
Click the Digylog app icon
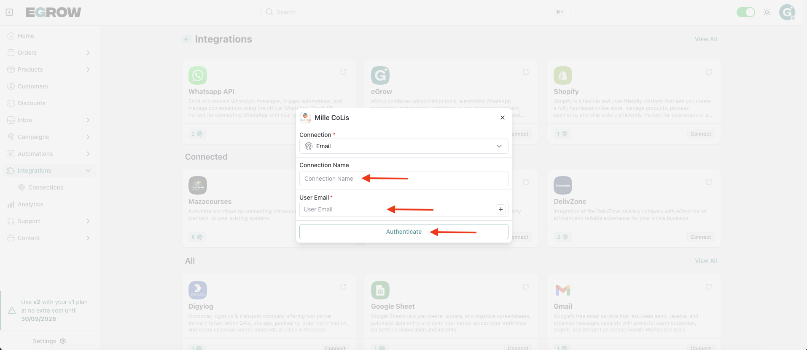tap(198, 290)
